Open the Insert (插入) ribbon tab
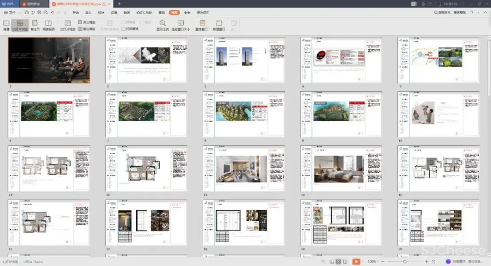 pyautogui.click(x=88, y=12)
